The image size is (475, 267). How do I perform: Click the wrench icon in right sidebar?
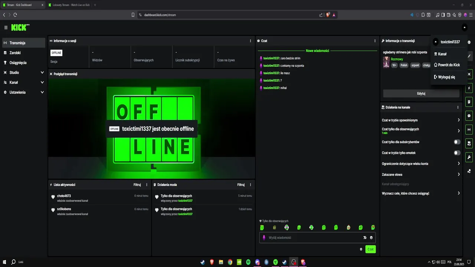[x=469, y=157]
